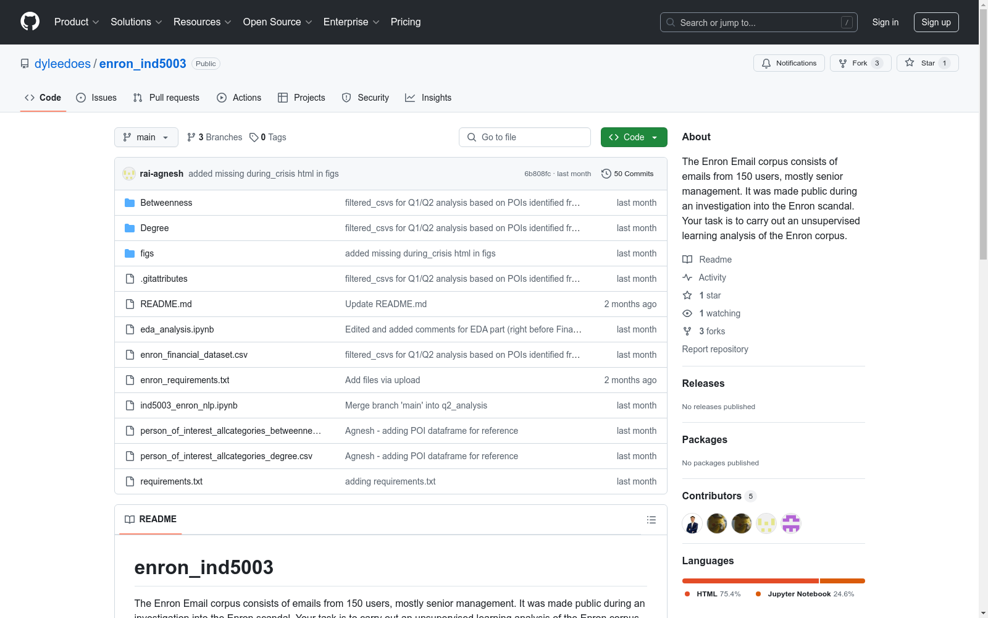Click the Sign up button
This screenshot has width=988, height=618.
click(936, 22)
